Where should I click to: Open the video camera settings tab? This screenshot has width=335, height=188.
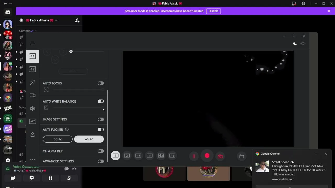coord(32,95)
